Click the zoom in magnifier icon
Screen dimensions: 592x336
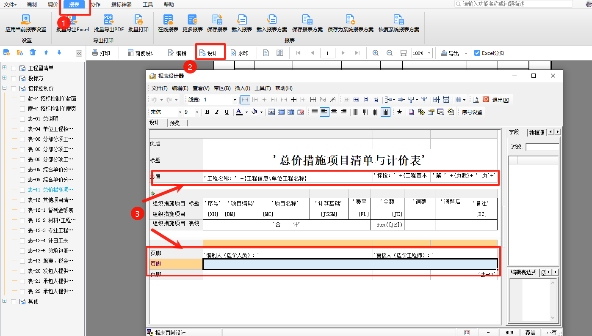click(376, 53)
